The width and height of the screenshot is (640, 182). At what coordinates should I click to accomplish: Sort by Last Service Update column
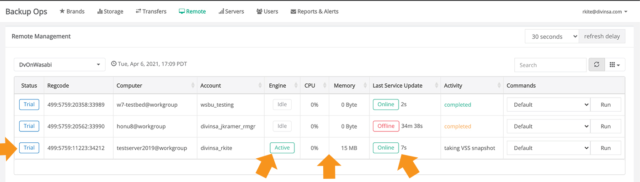pyautogui.click(x=405, y=85)
